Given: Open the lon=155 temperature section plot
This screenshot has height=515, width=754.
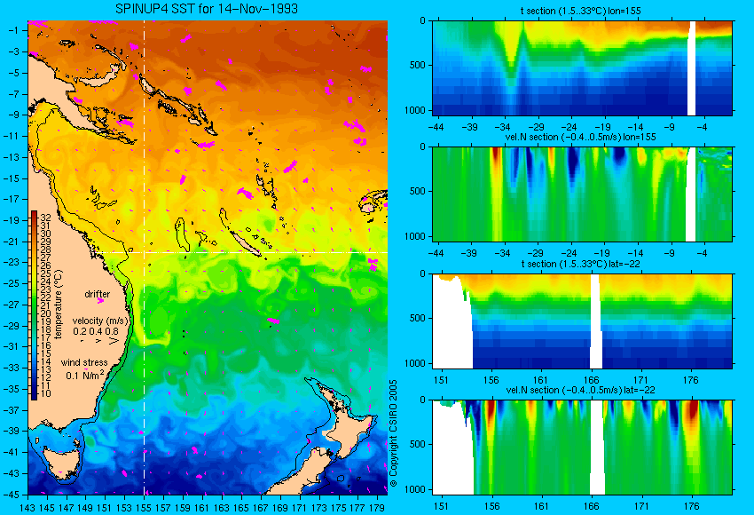Looking at the screenshot, I should (x=582, y=67).
